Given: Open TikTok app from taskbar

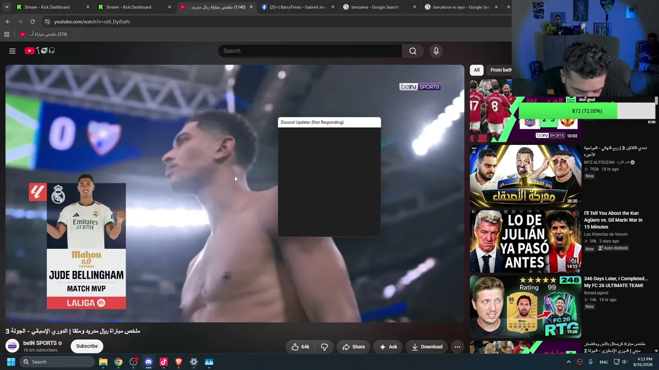Looking at the screenshot, I should (164, 362).
